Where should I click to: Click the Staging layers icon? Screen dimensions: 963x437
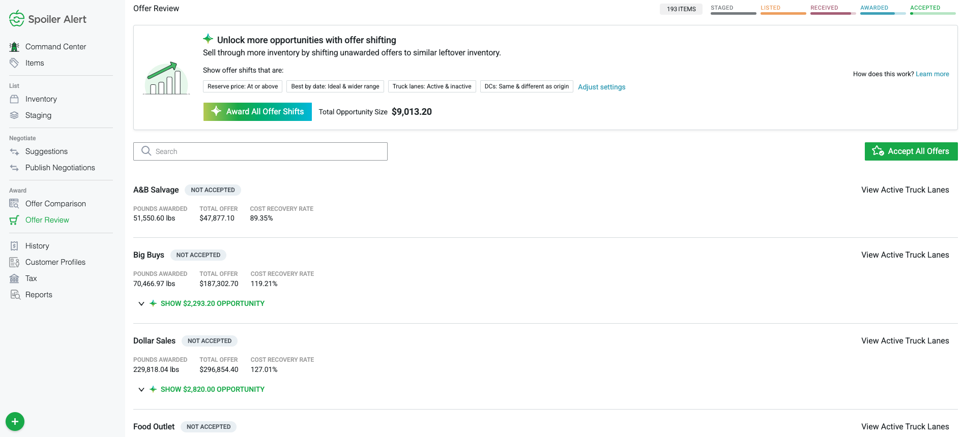tap(14, 115)
